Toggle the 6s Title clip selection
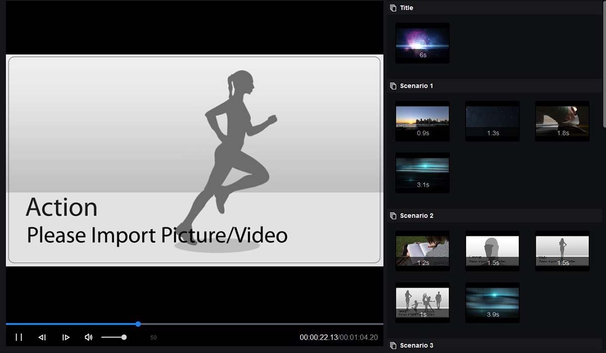Screen dimensions: 606x353 [423, 42]
